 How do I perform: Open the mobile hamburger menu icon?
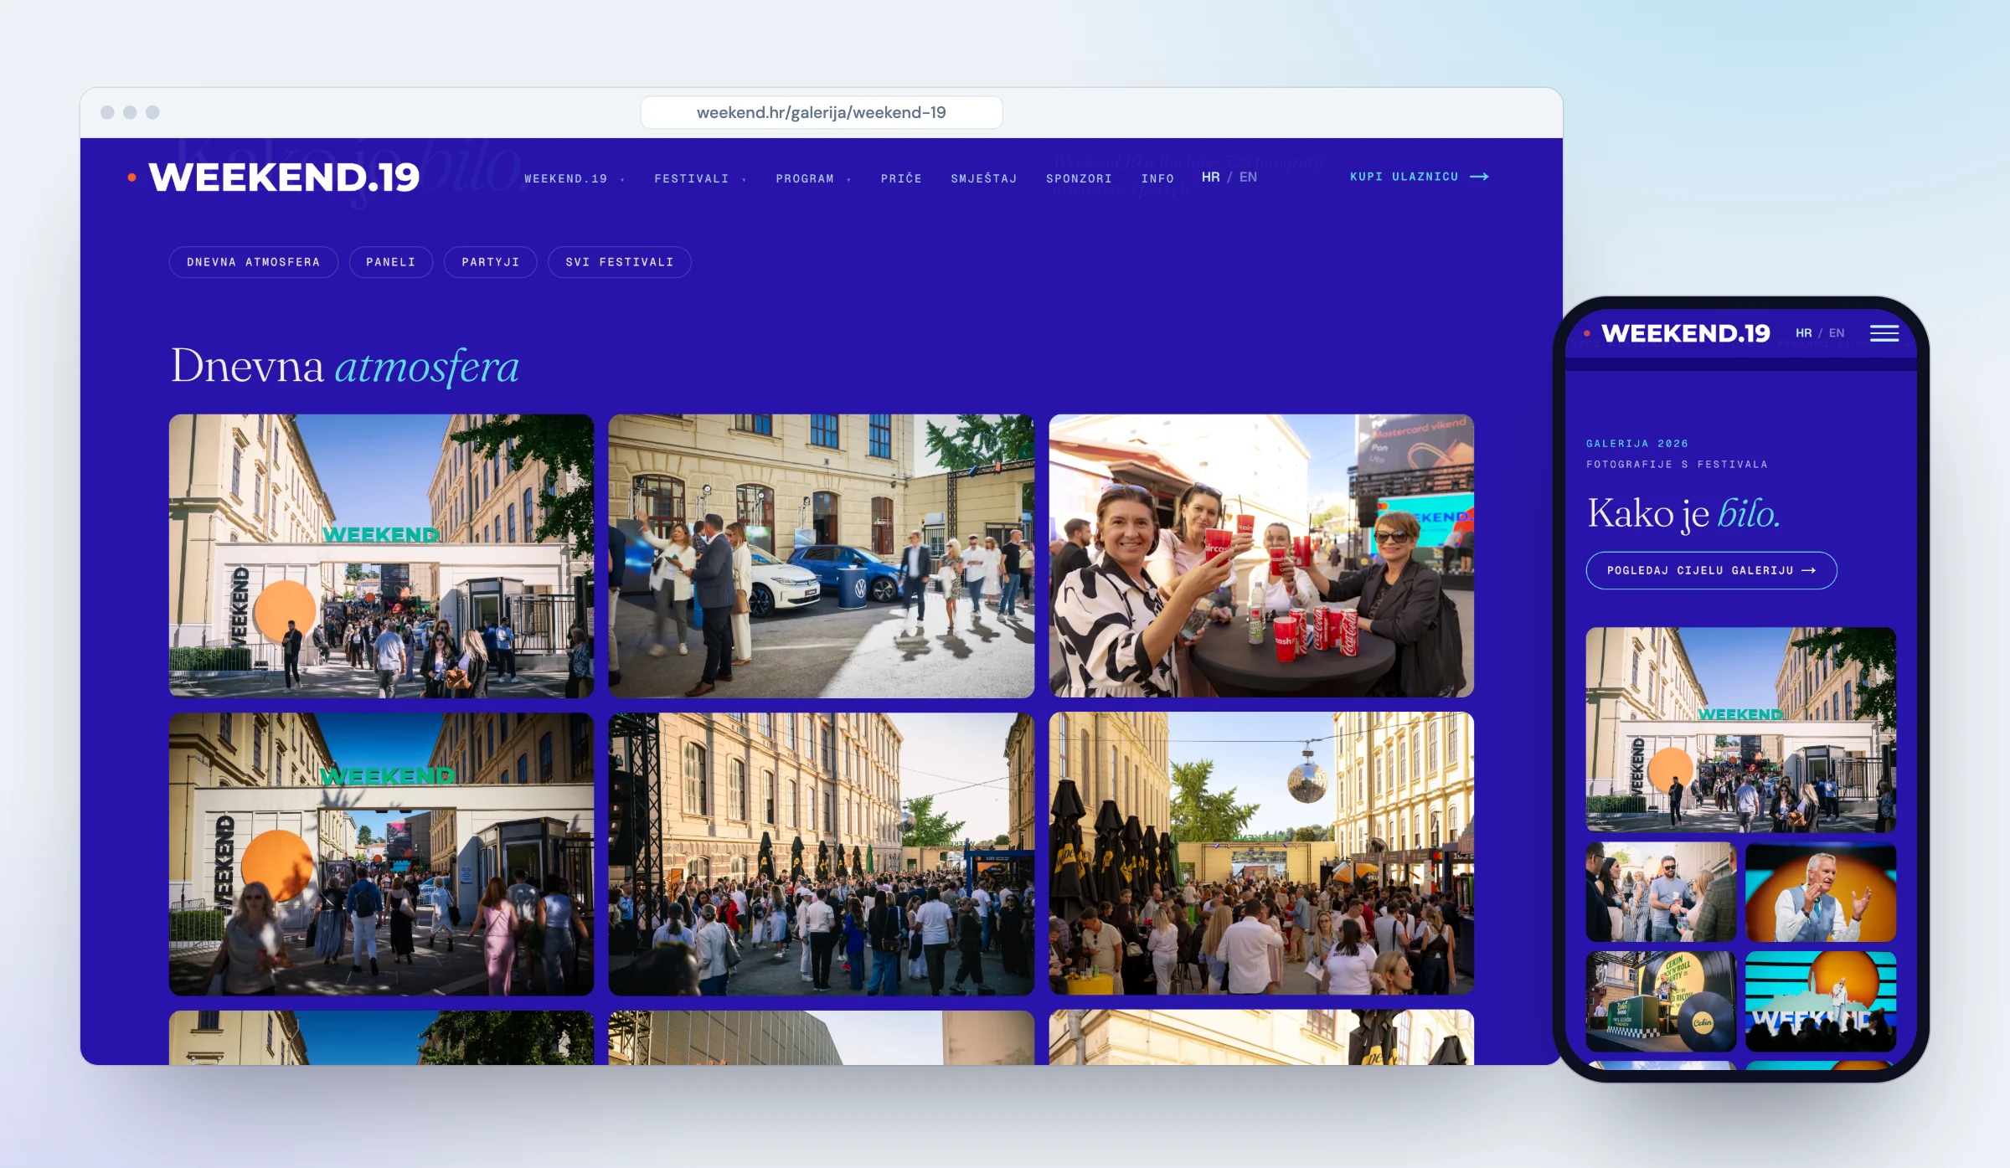(1884, 333)
